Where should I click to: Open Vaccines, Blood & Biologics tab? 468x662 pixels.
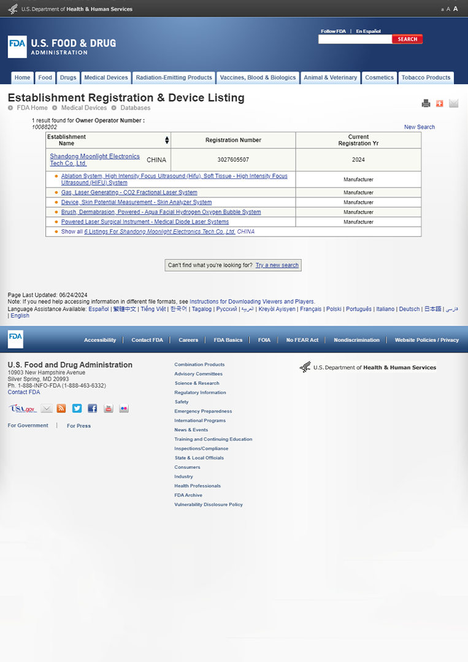pos(258,78)
